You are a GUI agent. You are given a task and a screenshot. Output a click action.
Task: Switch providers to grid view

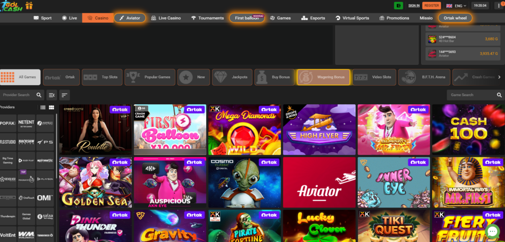coord(51,107)
